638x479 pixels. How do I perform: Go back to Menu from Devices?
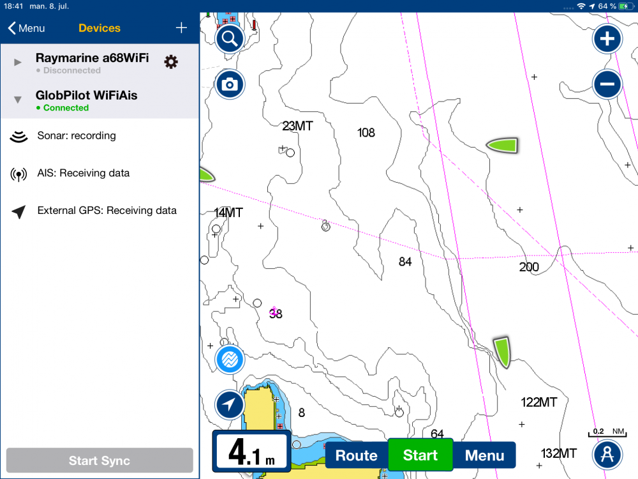(26, 28)
